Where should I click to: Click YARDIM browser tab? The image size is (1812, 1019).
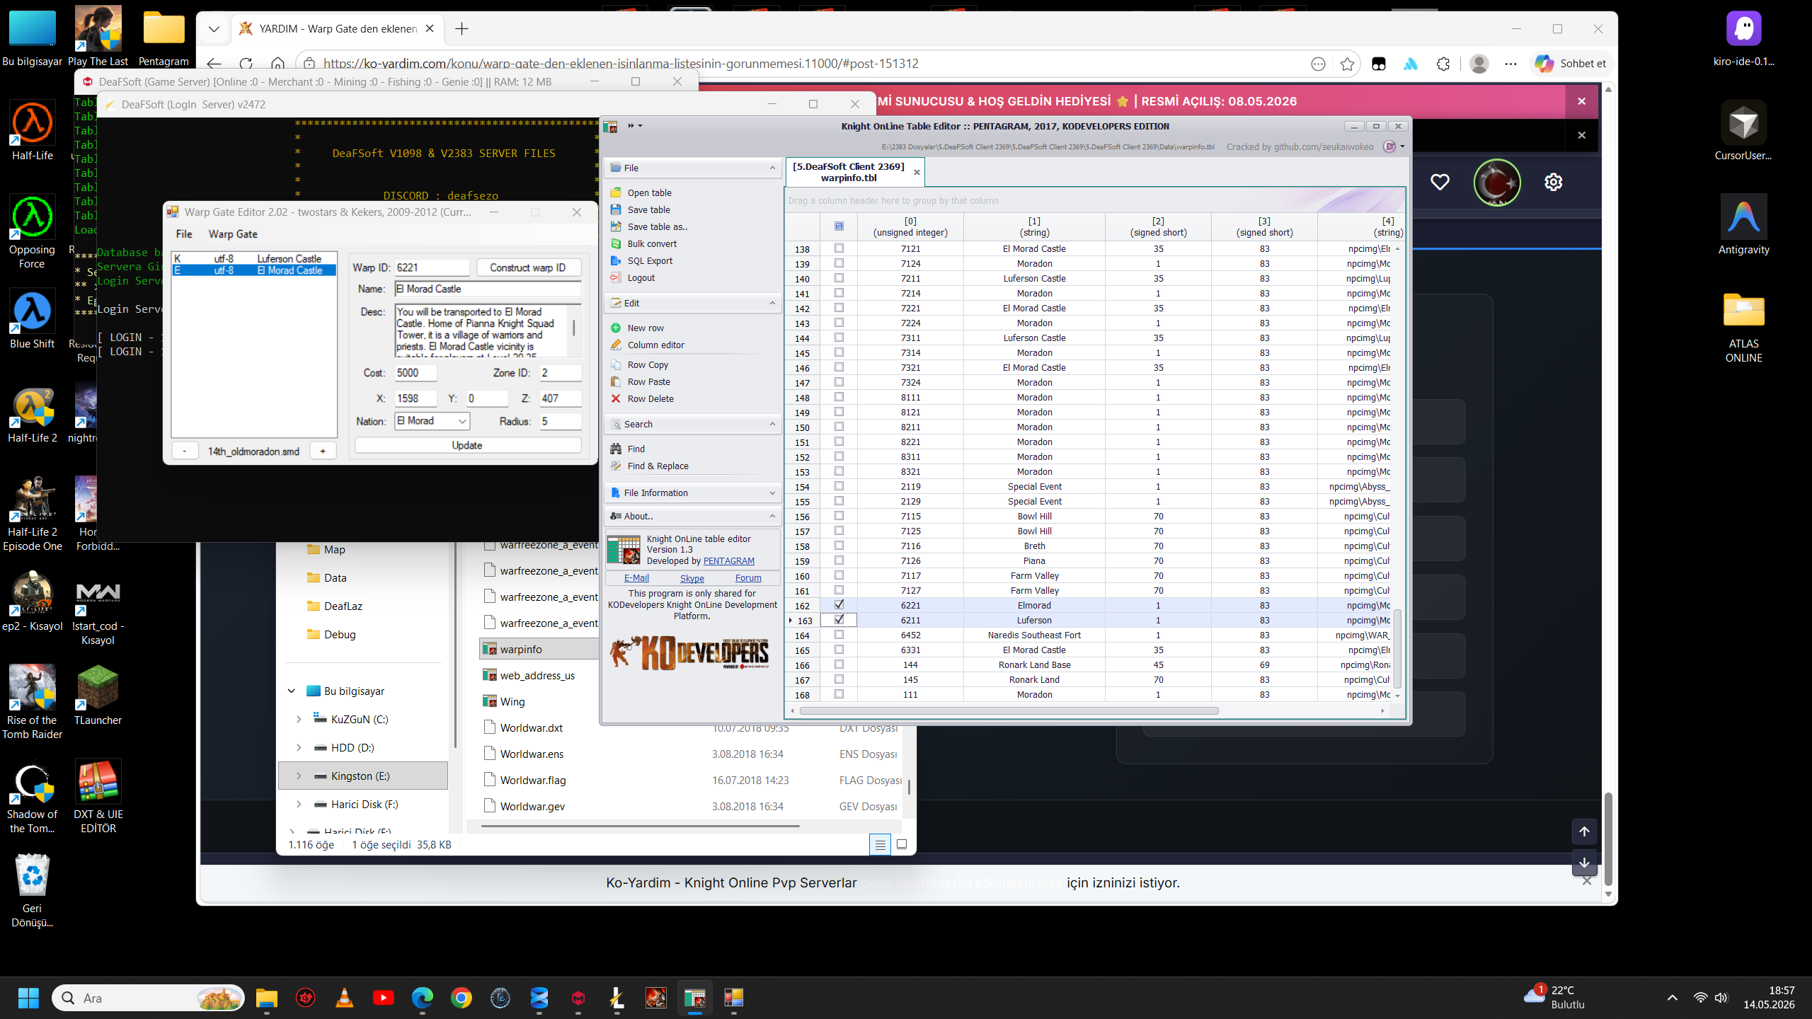pyautogui.click(x=338, y=29)
